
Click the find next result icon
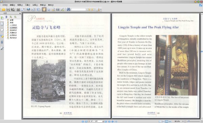93,9
